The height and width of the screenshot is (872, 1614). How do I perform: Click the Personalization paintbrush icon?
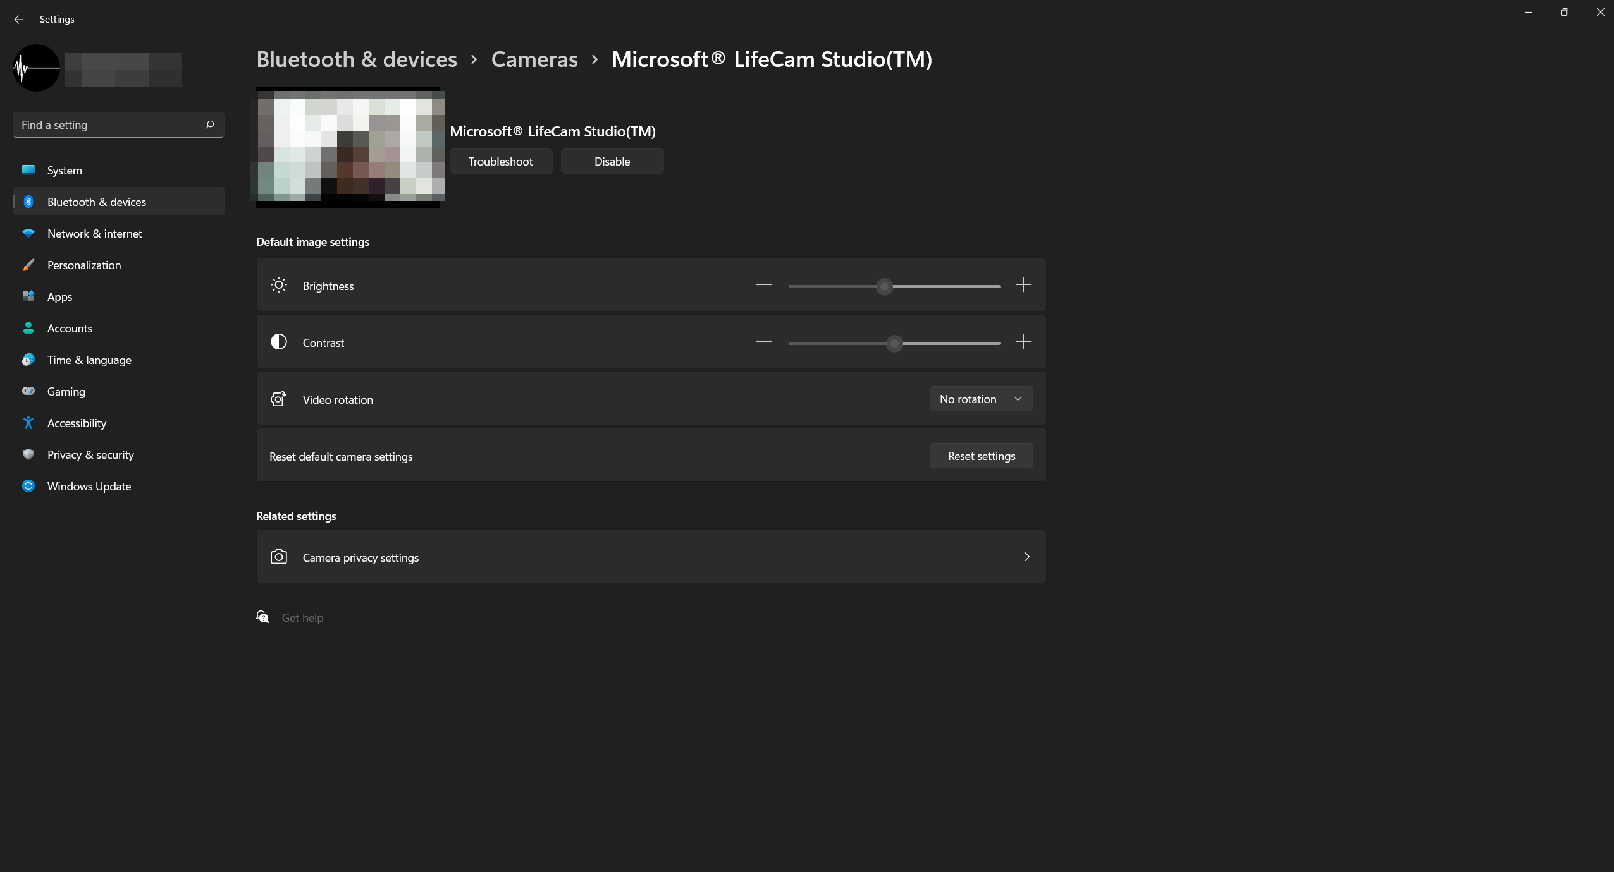pyautogui.click(x=28, y=265)
